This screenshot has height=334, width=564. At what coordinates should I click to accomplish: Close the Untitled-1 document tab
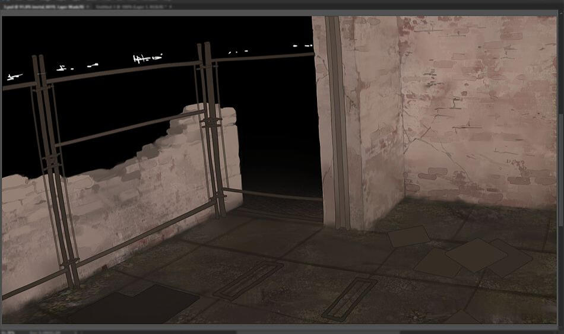(x=170, y=6)
